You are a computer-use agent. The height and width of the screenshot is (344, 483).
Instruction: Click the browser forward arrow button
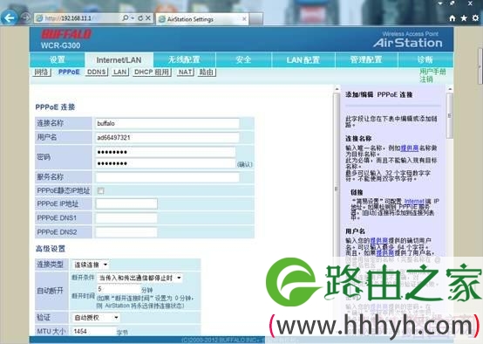tap(25, 18)
